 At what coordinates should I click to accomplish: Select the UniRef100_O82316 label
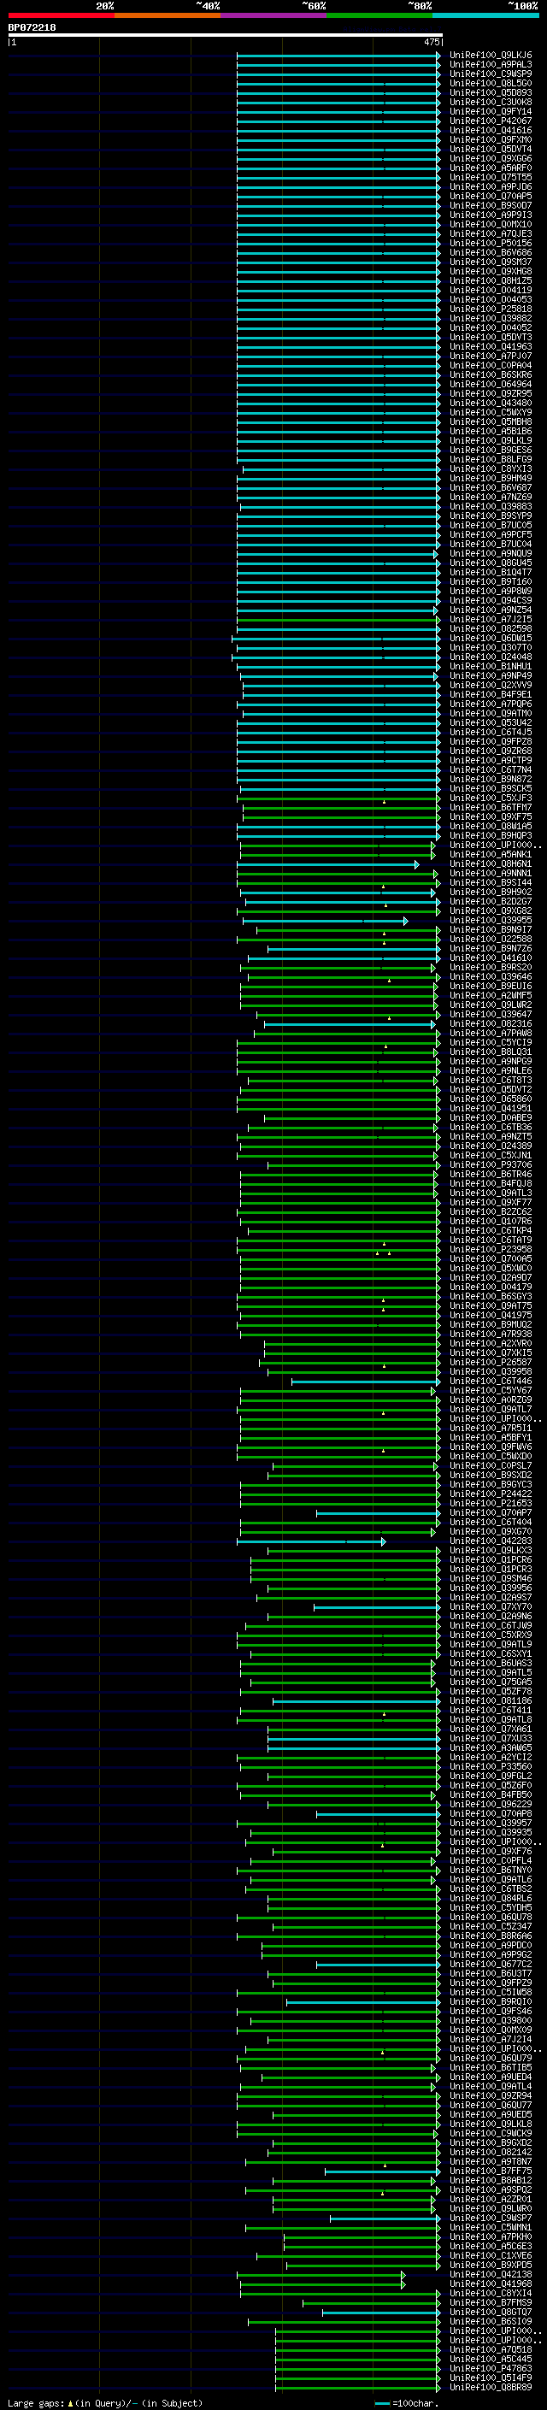[x=491, y=1024]
